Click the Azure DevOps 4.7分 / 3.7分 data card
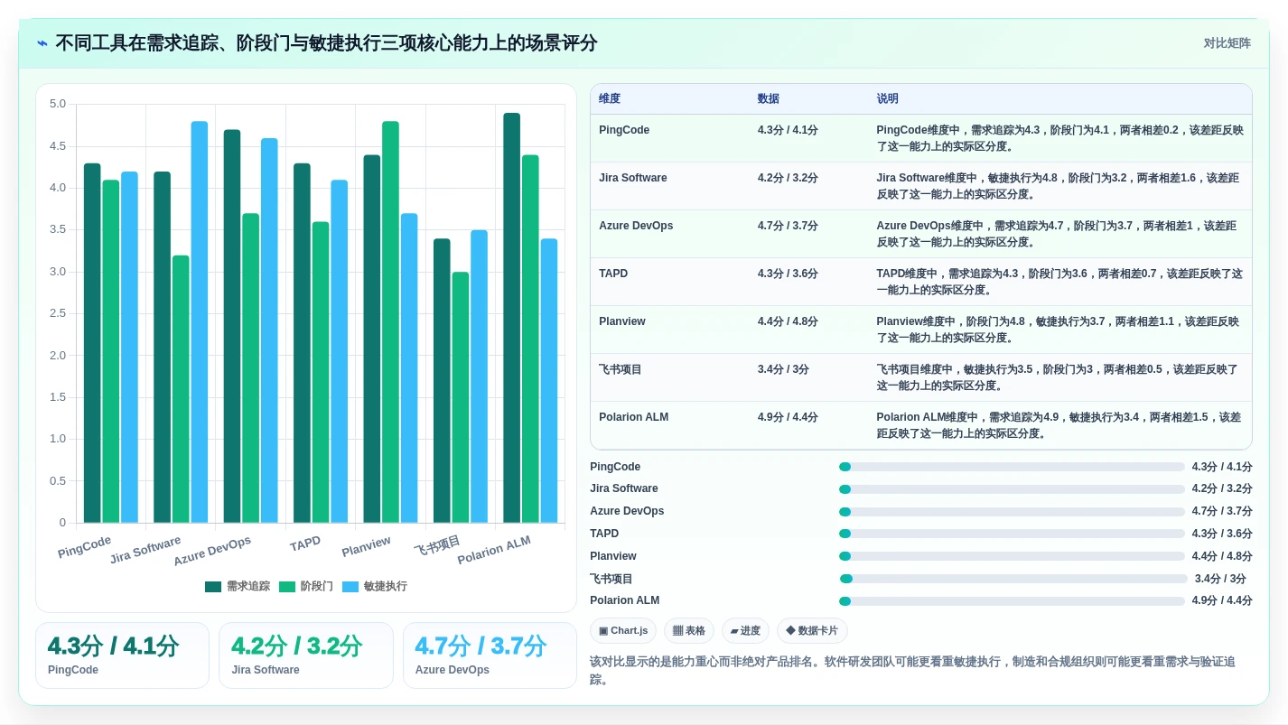The width and height of the screenshot is (1288, 725). [490, 655]
